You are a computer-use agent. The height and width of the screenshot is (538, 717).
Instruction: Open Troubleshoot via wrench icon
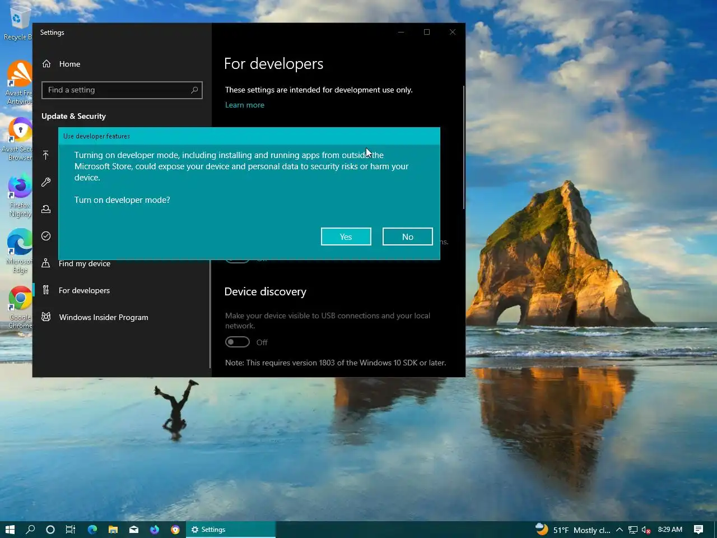click(x=46, y=182)
